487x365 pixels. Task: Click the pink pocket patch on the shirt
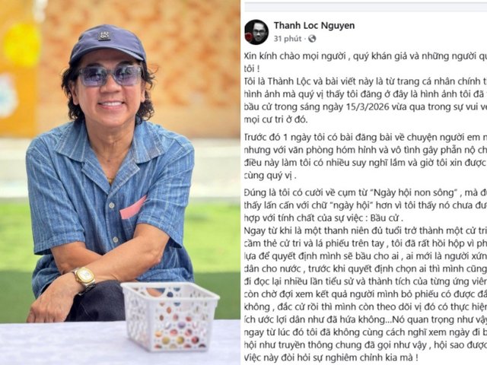tap(132, 208)
